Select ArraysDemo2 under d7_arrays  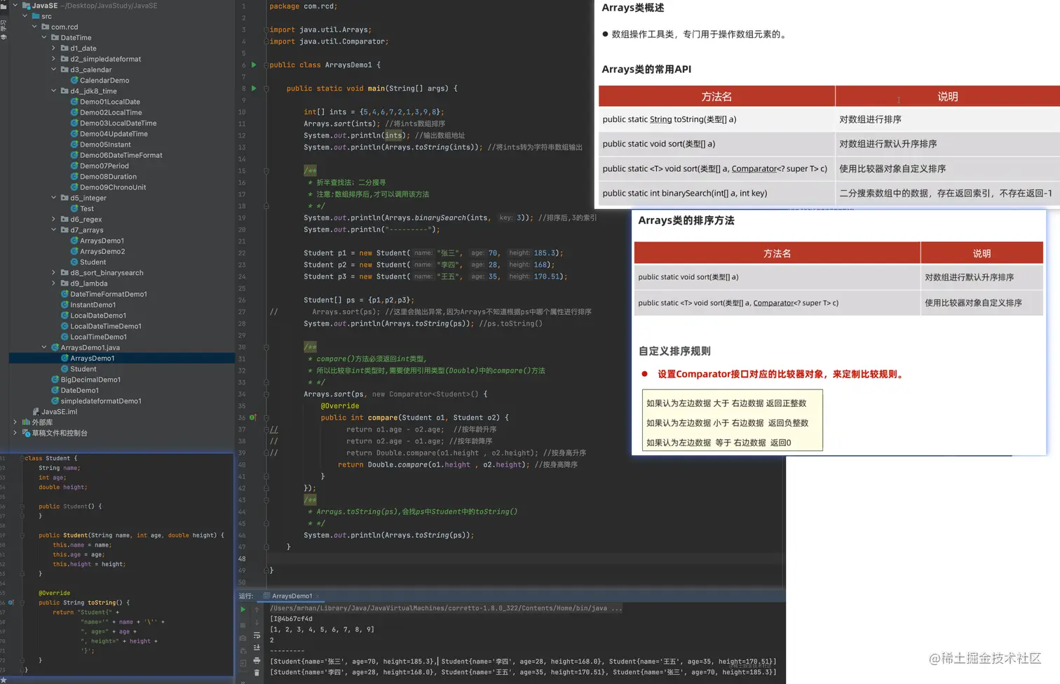coord(102,251)
